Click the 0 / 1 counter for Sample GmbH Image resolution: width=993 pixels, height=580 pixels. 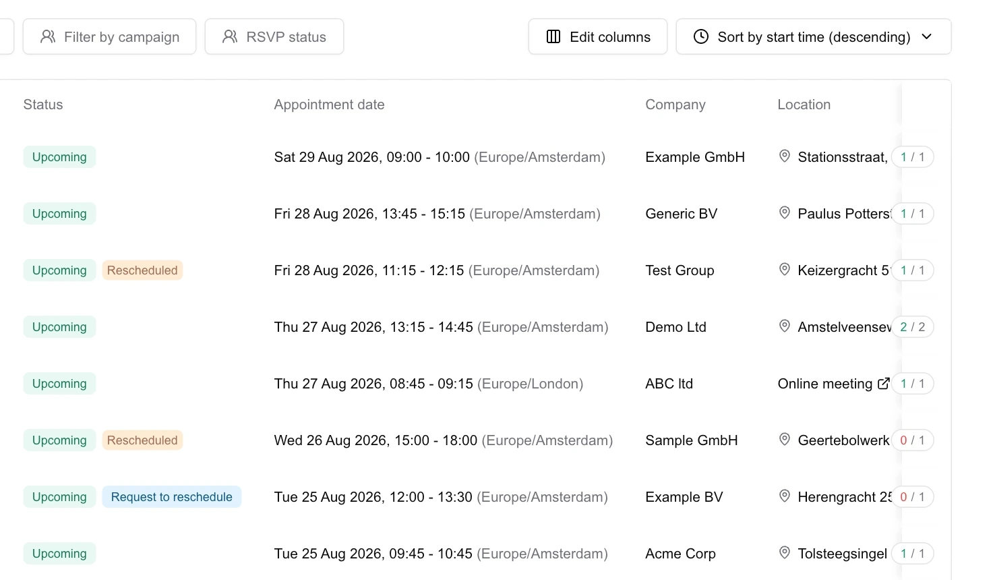click(913, 440)
